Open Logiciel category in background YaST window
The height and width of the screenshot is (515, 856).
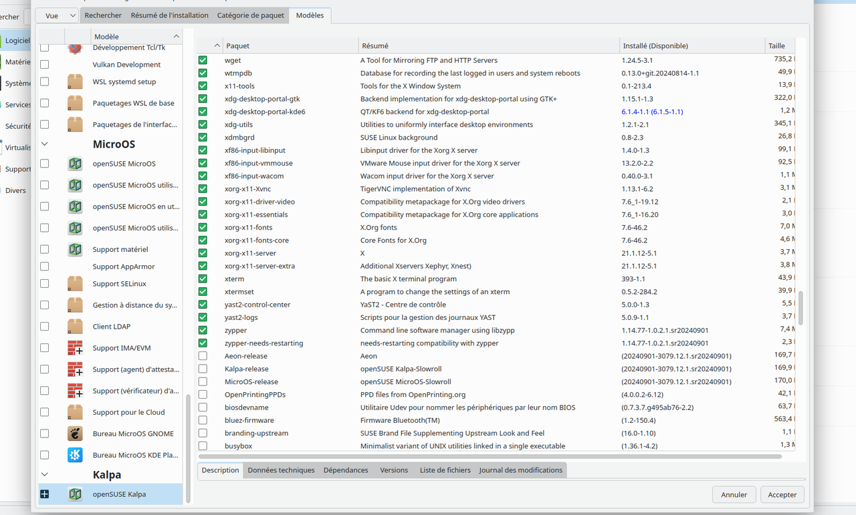15,40
